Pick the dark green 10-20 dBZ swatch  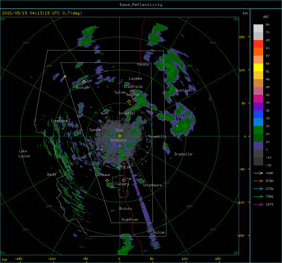258,138
